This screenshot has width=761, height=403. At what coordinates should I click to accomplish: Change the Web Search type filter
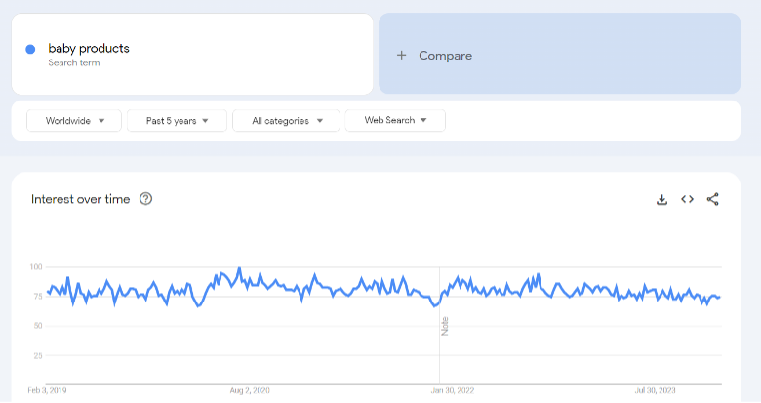(395, 120)
